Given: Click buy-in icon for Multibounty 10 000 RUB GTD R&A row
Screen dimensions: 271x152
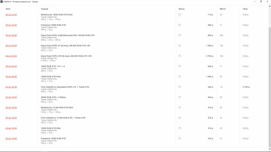Looking at the screenshot, I should 180,108.
